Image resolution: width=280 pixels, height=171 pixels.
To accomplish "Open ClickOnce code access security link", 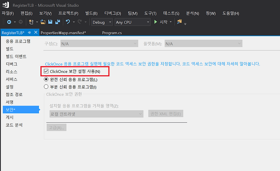I will pyautogui.click(x=152, y=64).
